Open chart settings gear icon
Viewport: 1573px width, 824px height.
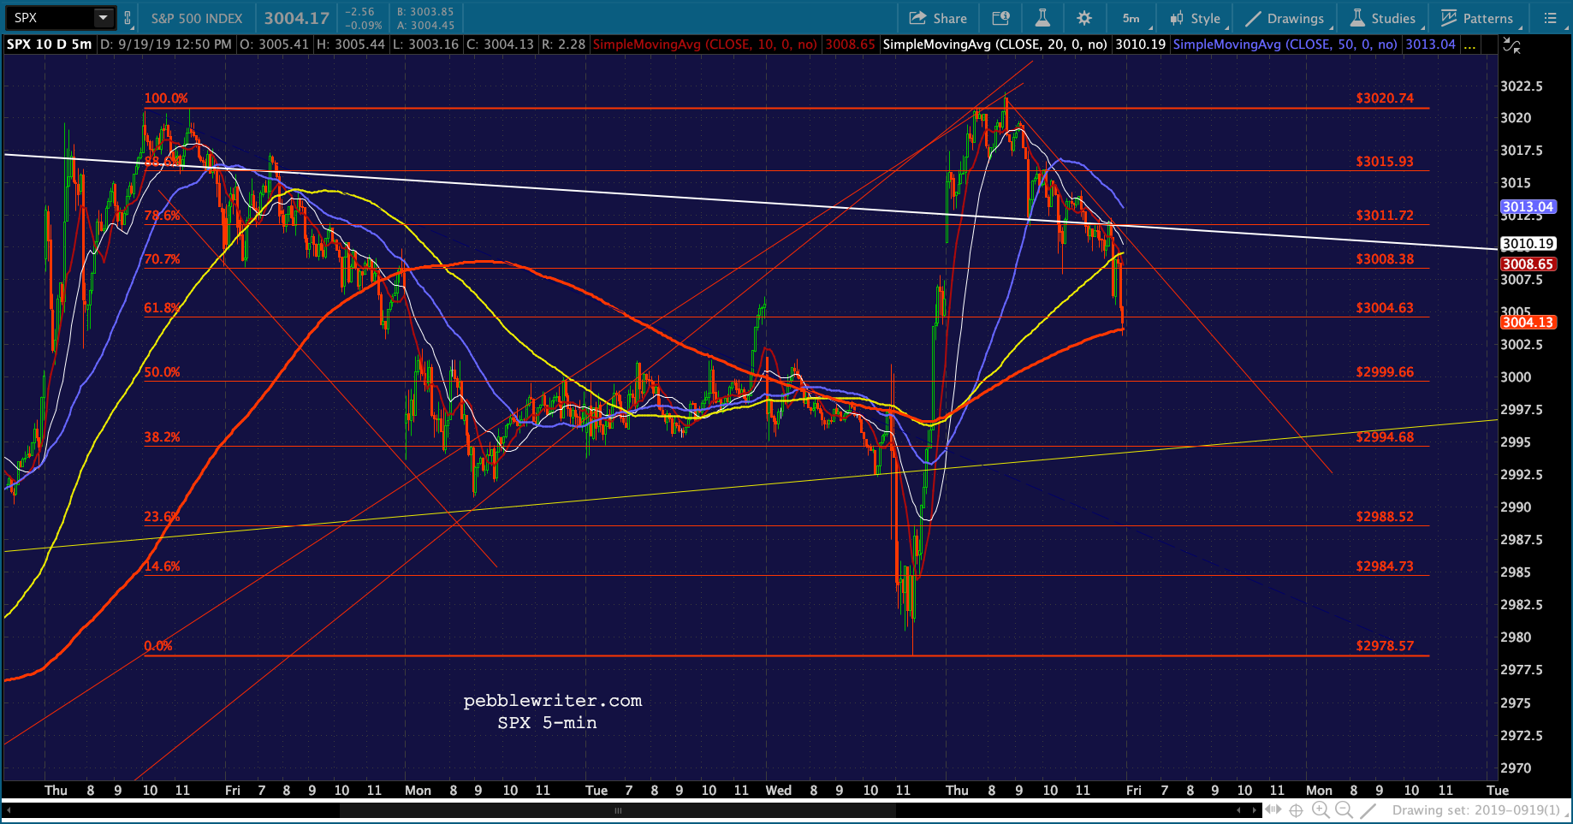(1084, 18)
